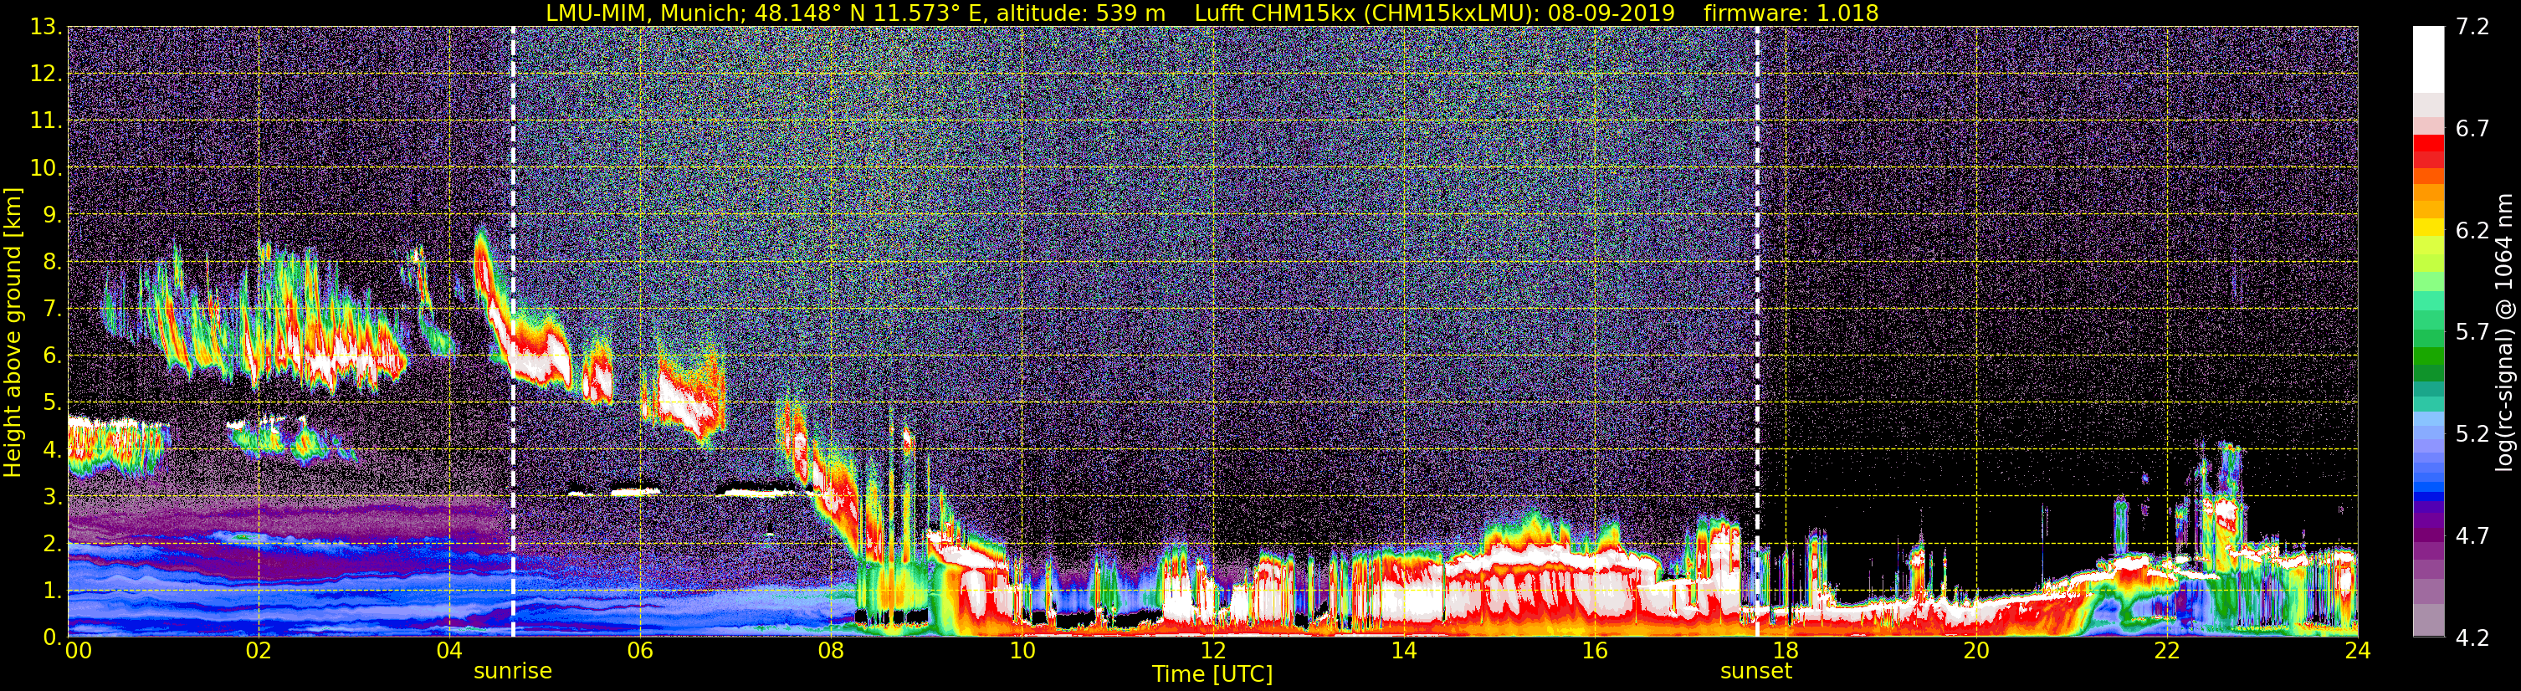Click the 6. height axis tick label
2521x691 pixels.
[53, 356]
